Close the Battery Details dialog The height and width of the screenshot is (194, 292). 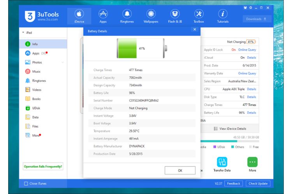(195, 29)
